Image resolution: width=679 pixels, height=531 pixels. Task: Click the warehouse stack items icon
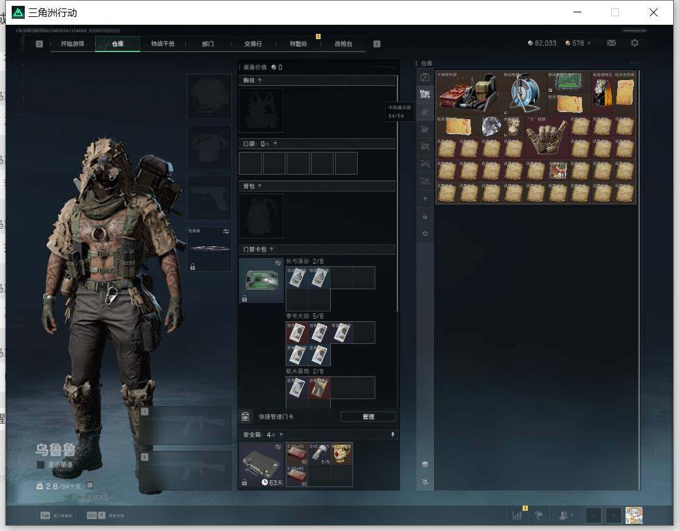425,464
